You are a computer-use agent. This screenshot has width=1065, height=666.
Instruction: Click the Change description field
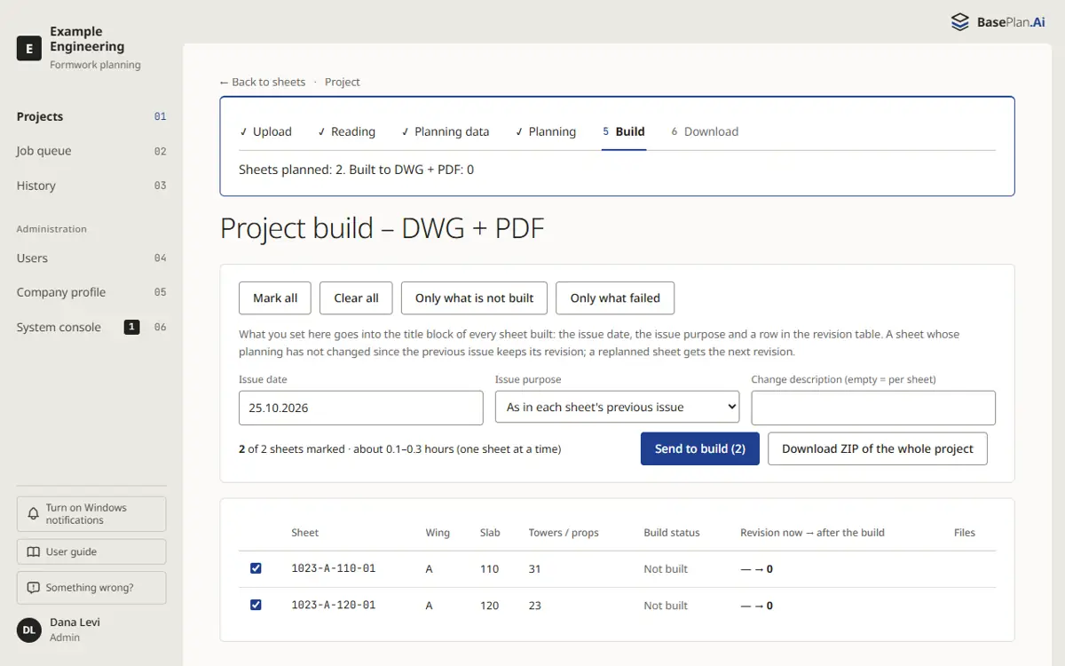[x=873, y=408]
